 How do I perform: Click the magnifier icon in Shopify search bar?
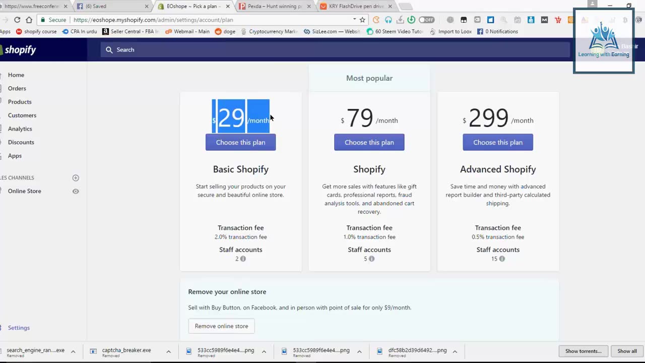coord(109,49)
